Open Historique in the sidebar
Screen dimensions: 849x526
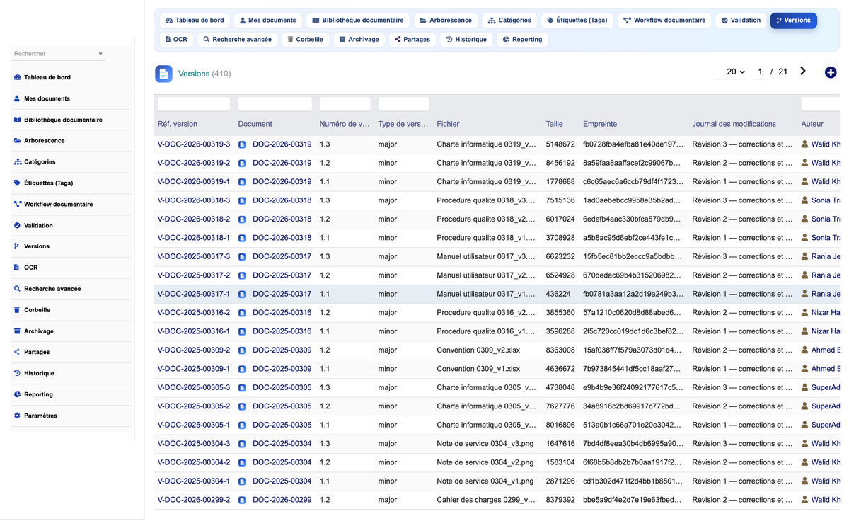pos(34,373)
